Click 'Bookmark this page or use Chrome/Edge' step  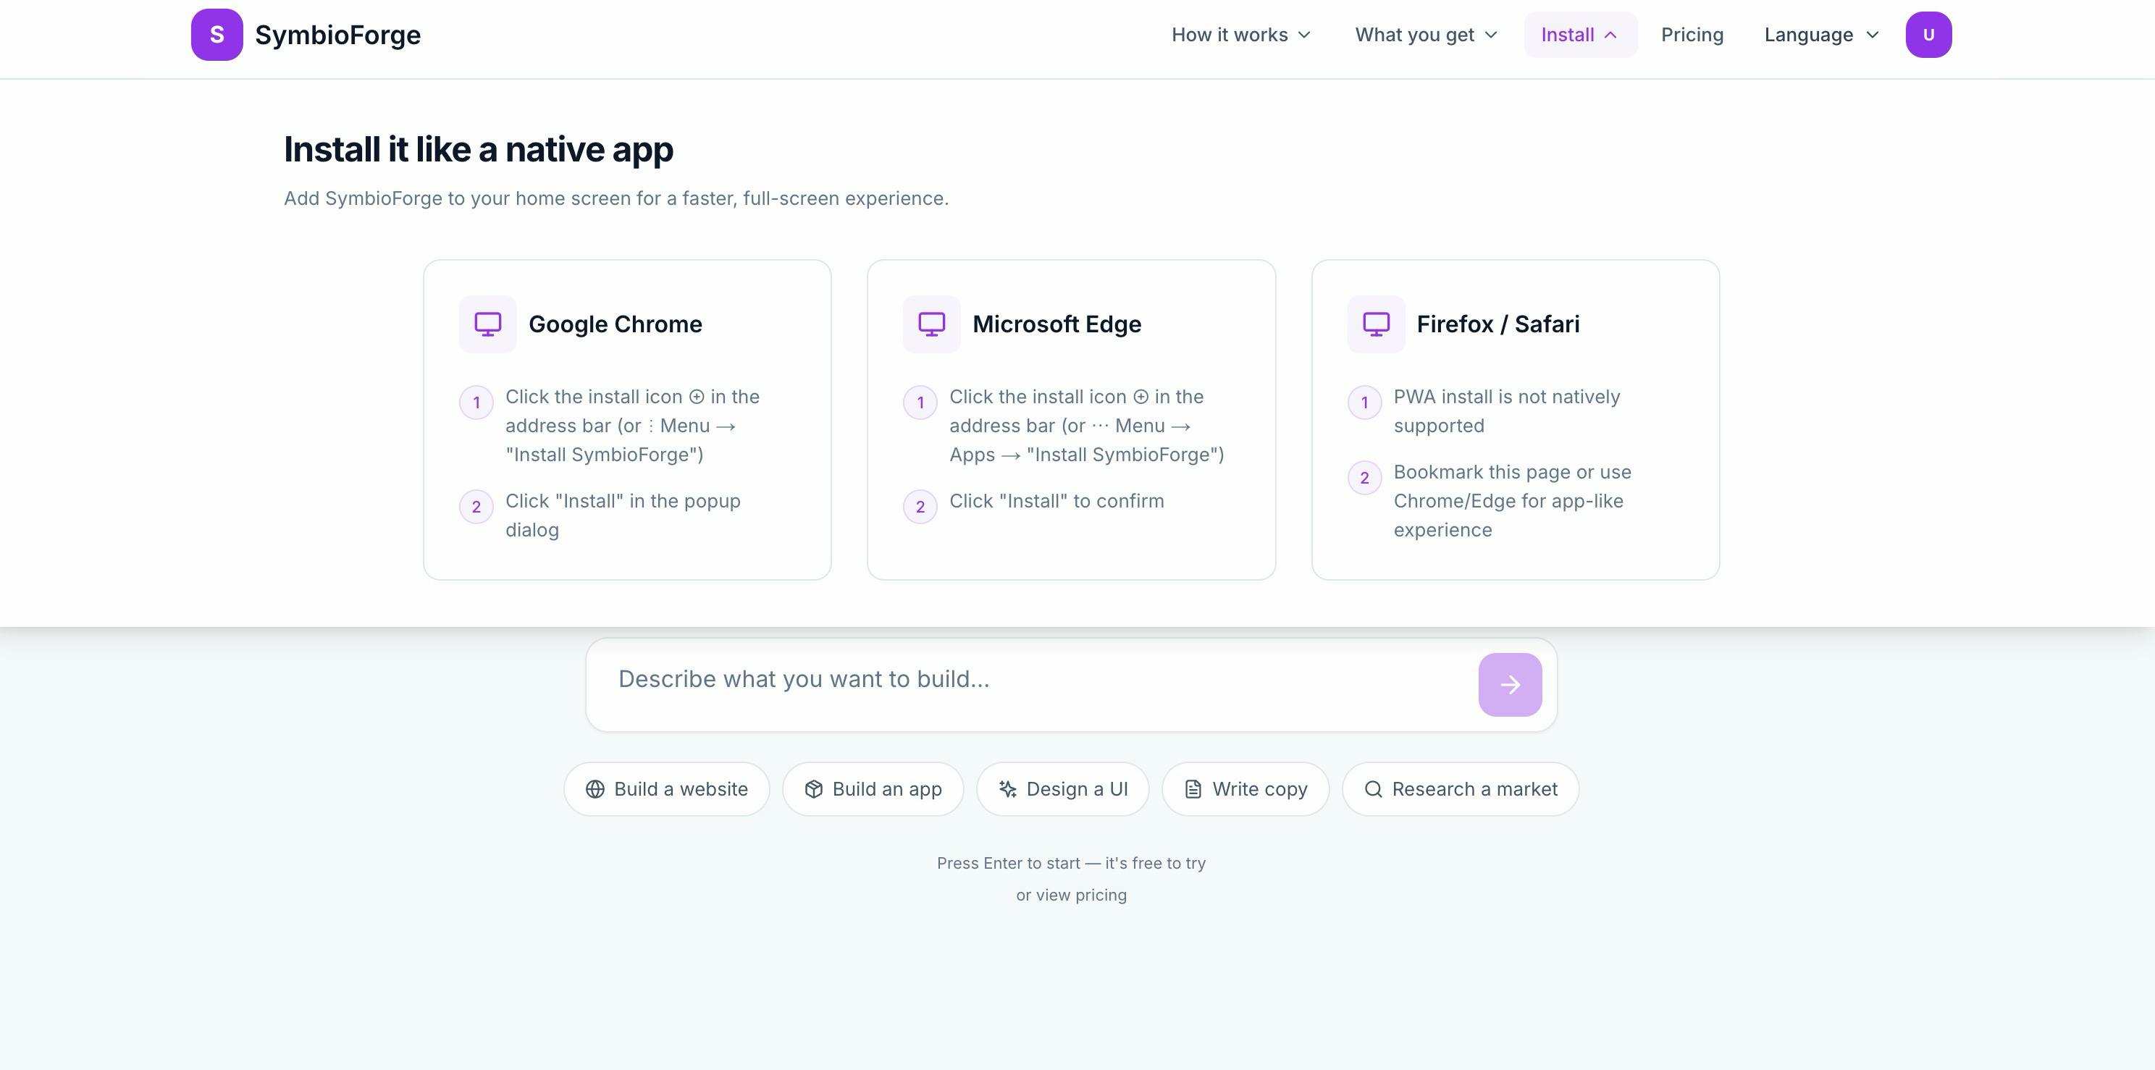pyautogui.click(x=1513, y=500)
